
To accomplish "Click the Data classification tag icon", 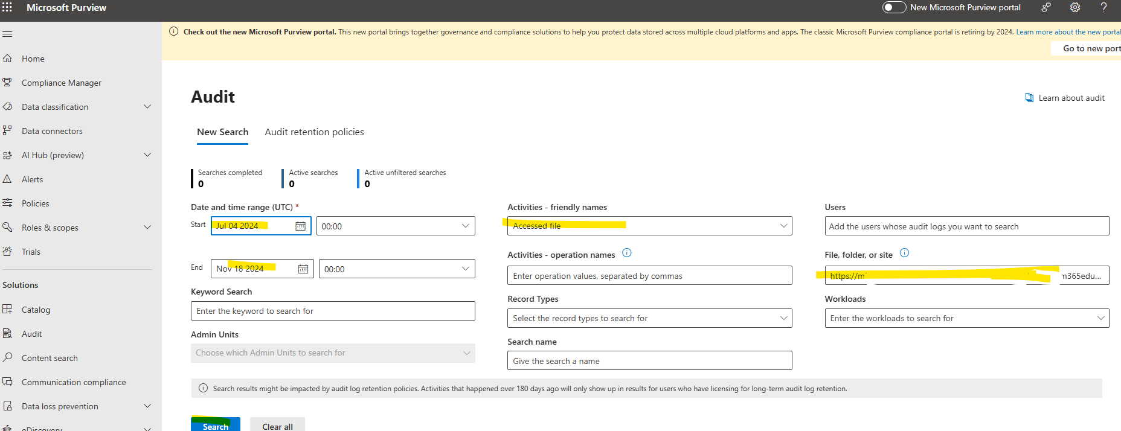I will [x=7, y=107].
